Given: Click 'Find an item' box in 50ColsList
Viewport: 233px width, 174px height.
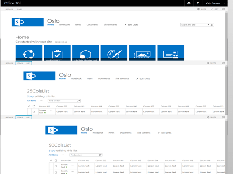Looking at the screenshot, I should (x=79, y=155).
